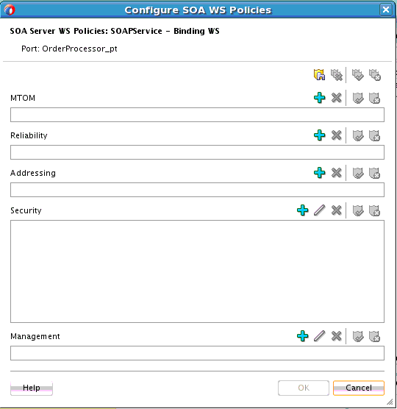
Task: Click the Management policy list field
Action: click(x=197, y=353)
